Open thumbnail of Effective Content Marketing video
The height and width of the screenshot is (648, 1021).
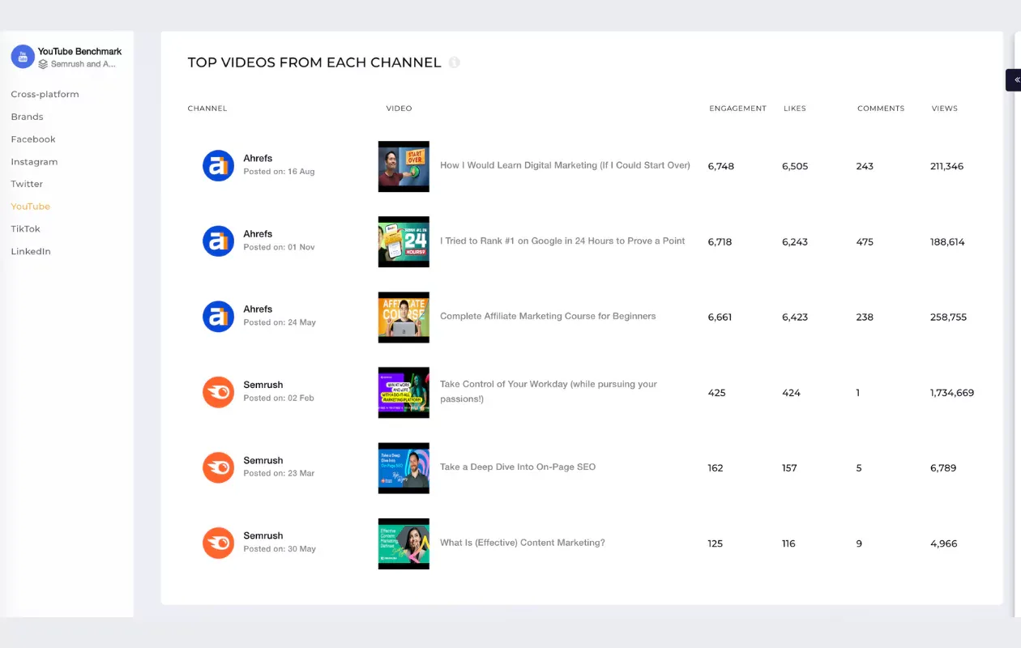tap(404, 543)
